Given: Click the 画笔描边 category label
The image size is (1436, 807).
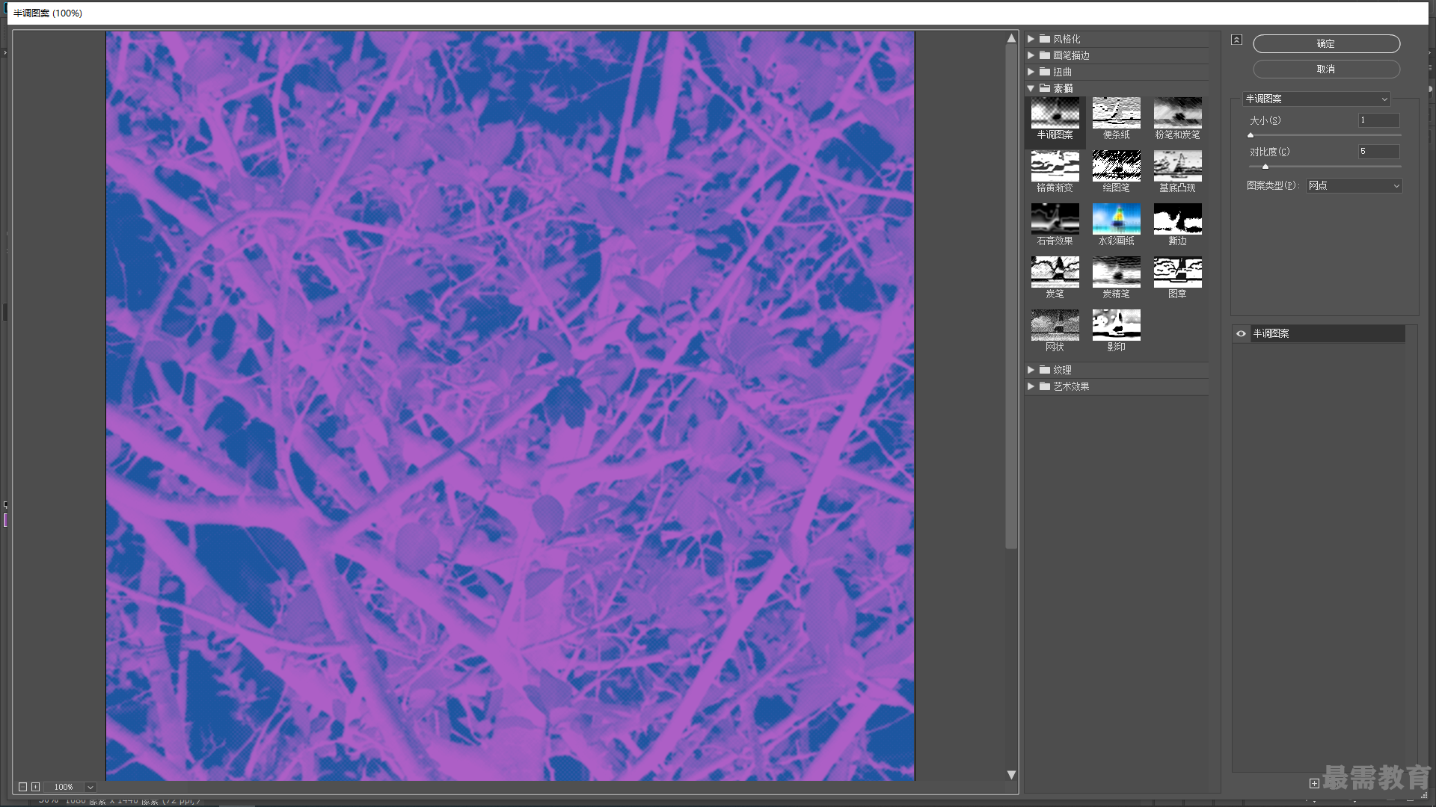Looking at the screenshot, I should click(x=1071, y=55).
